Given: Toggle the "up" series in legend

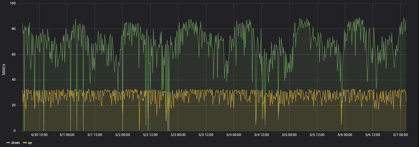Looking at the screenshot, I should [30, 143].
